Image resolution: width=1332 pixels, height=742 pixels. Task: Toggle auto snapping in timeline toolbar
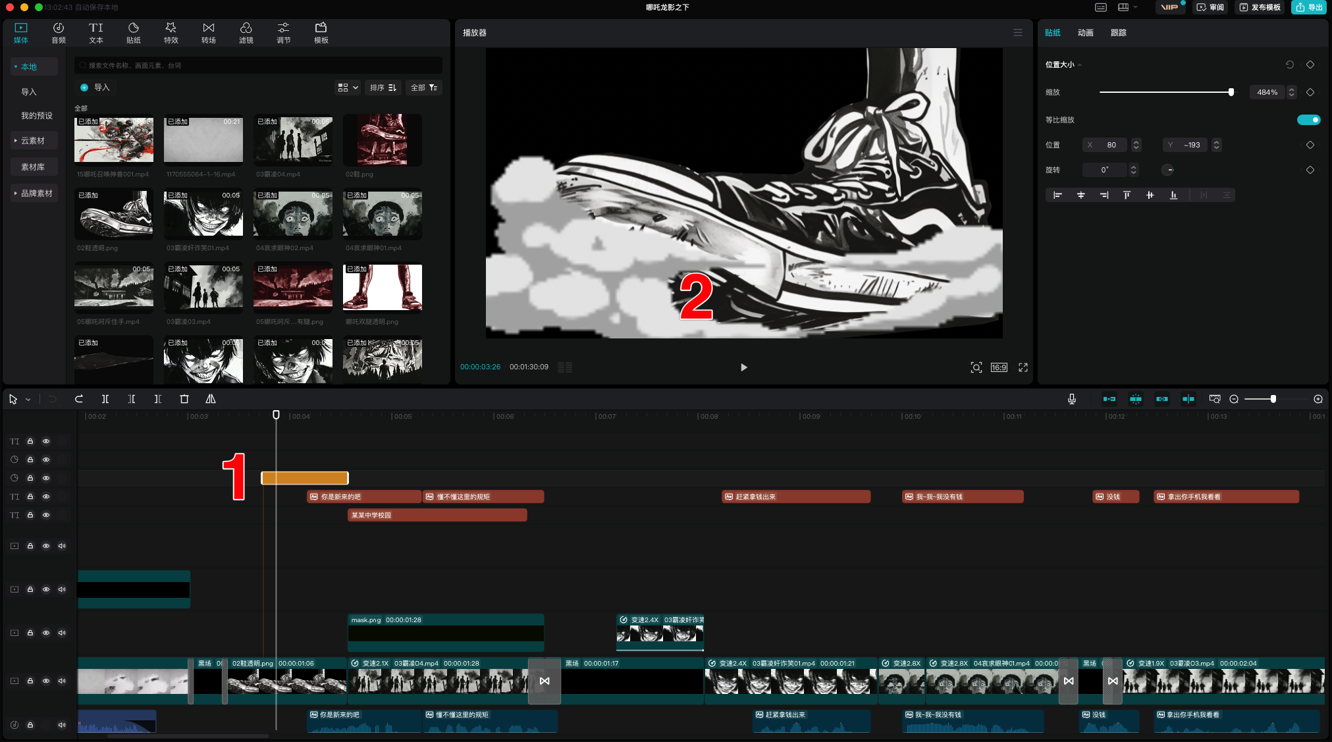coord(1136,399)
